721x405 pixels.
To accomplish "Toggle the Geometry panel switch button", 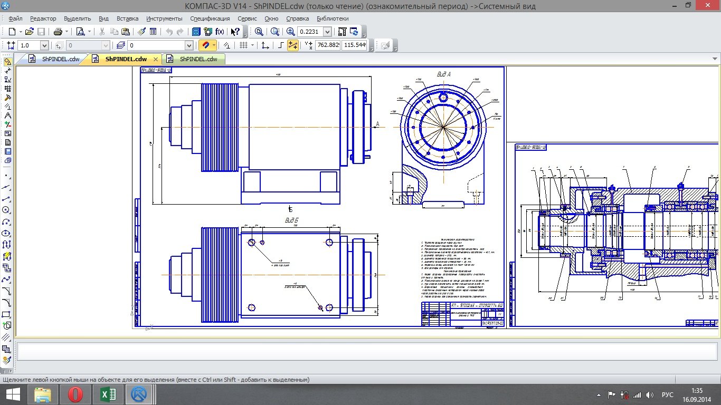I will (x=7, y=62).
